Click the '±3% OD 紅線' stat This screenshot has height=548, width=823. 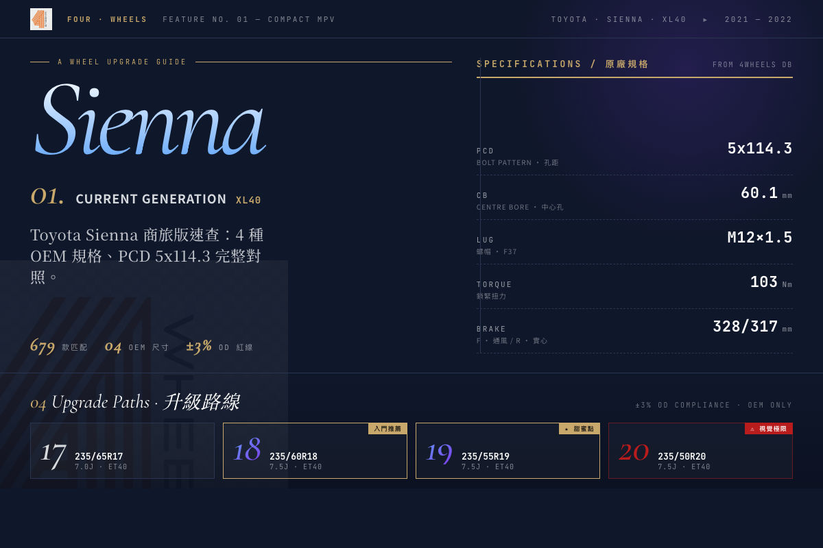219,346
